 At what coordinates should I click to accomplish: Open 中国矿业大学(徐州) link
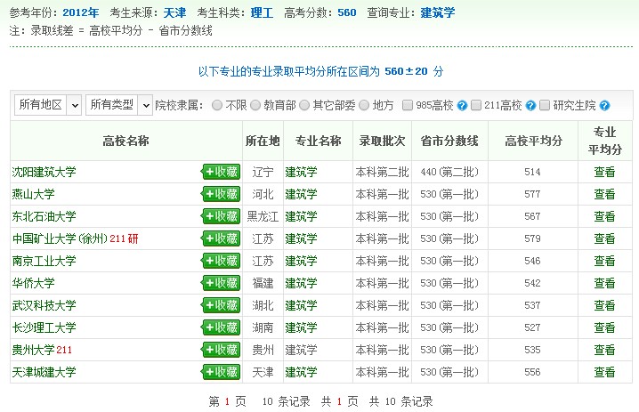coord(60,238)
